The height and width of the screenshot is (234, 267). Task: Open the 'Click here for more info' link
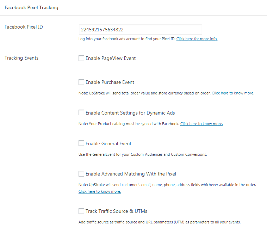point(197,39)
